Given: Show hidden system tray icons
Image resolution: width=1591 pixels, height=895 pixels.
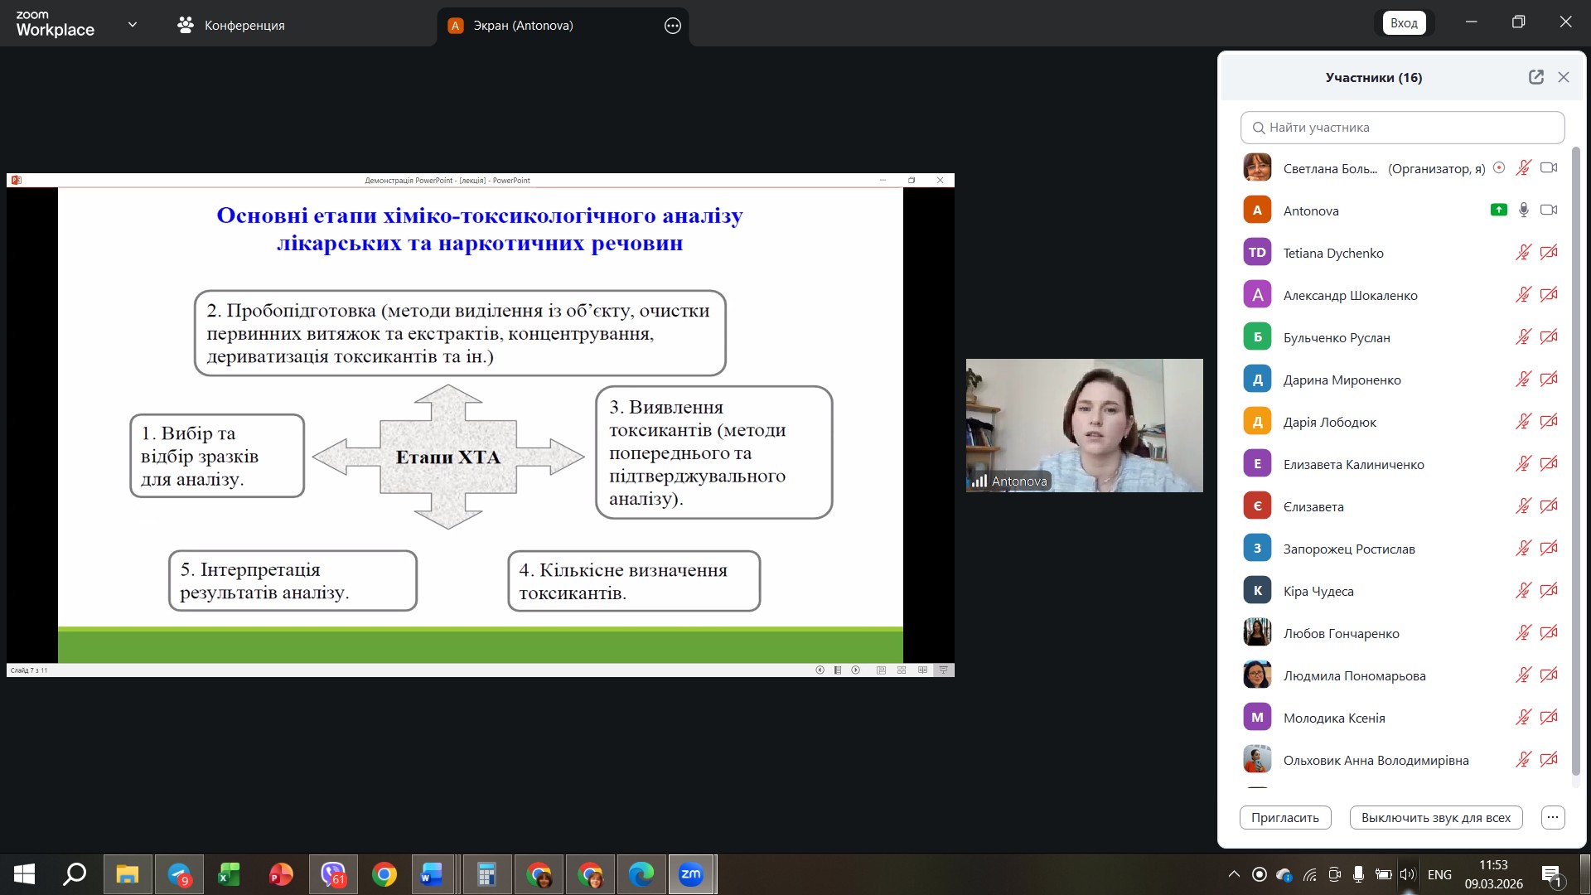Looking at the screenshot, I should coord(1234,874).
